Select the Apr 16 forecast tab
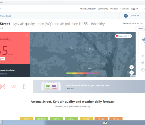This screenshot has width=145, height=125. 56,119
